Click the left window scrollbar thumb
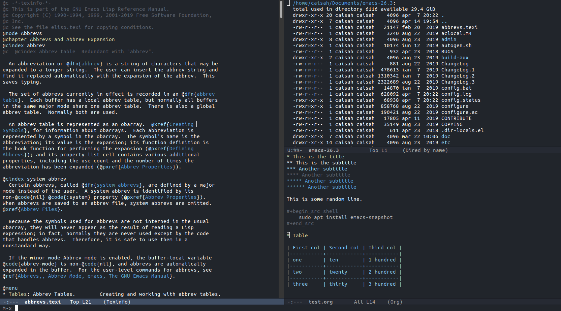Viewport: 561px width, 311px height. pos(281,9)
